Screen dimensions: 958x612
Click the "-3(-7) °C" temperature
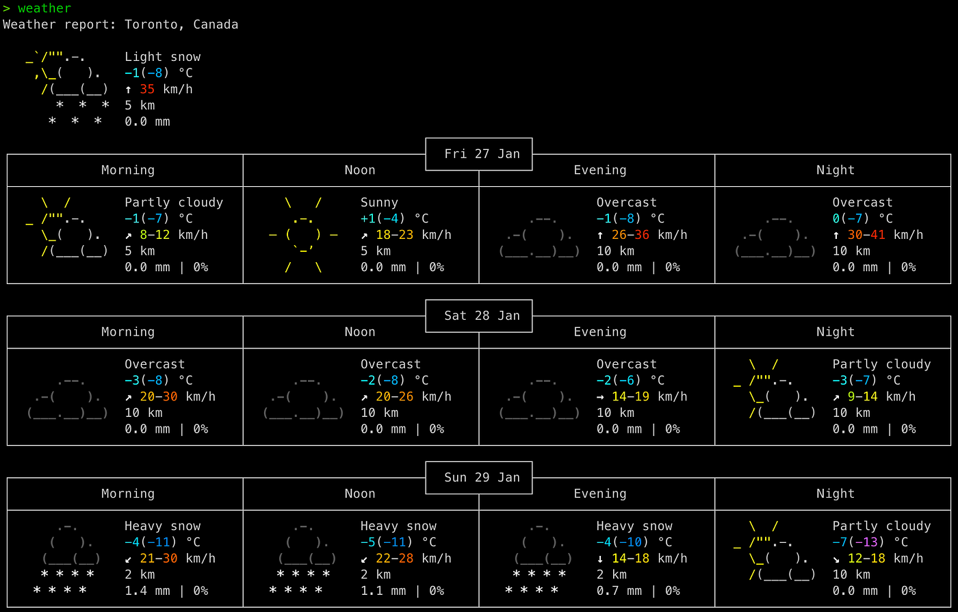point(866,380)
